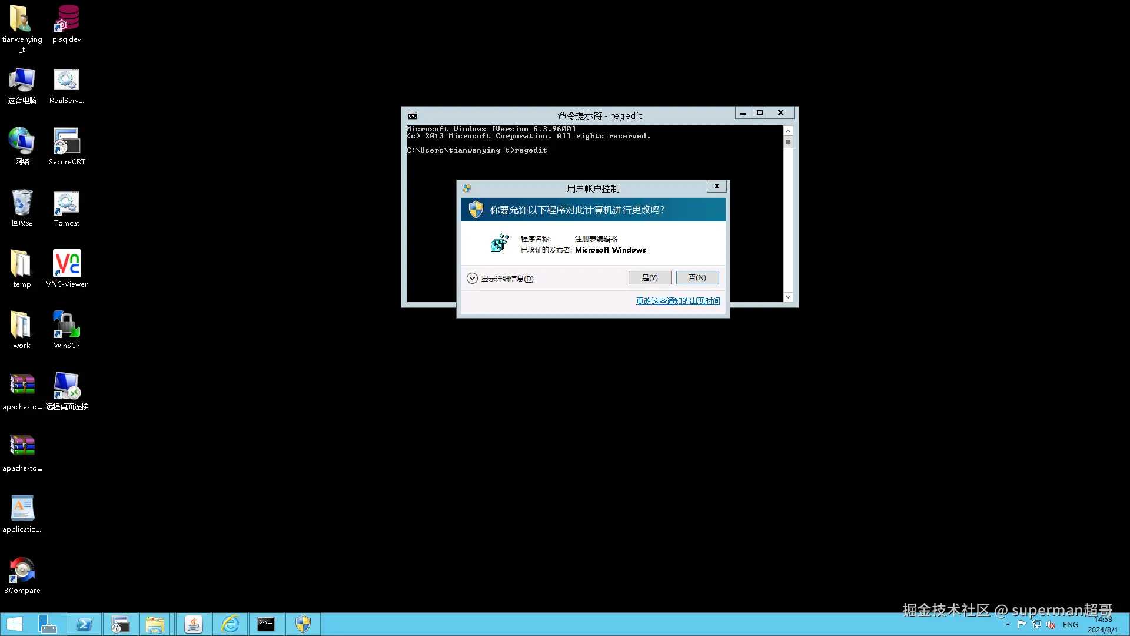
Task: Open Internet Explorer from the taskbar
Action: click(230, 624)
